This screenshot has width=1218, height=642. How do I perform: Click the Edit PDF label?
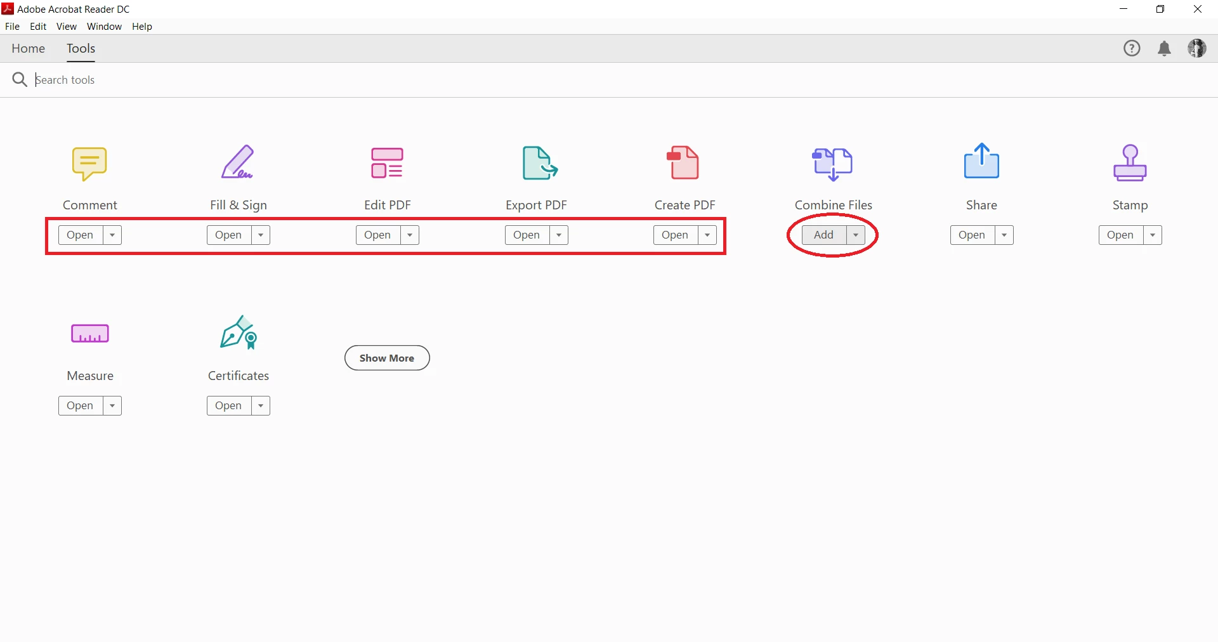[388, 205]
